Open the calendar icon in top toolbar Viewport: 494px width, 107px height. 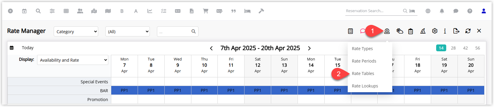click(24, 11)
